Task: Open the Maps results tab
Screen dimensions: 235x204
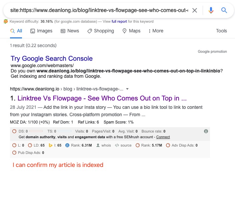Action: (x=131, y=31)
